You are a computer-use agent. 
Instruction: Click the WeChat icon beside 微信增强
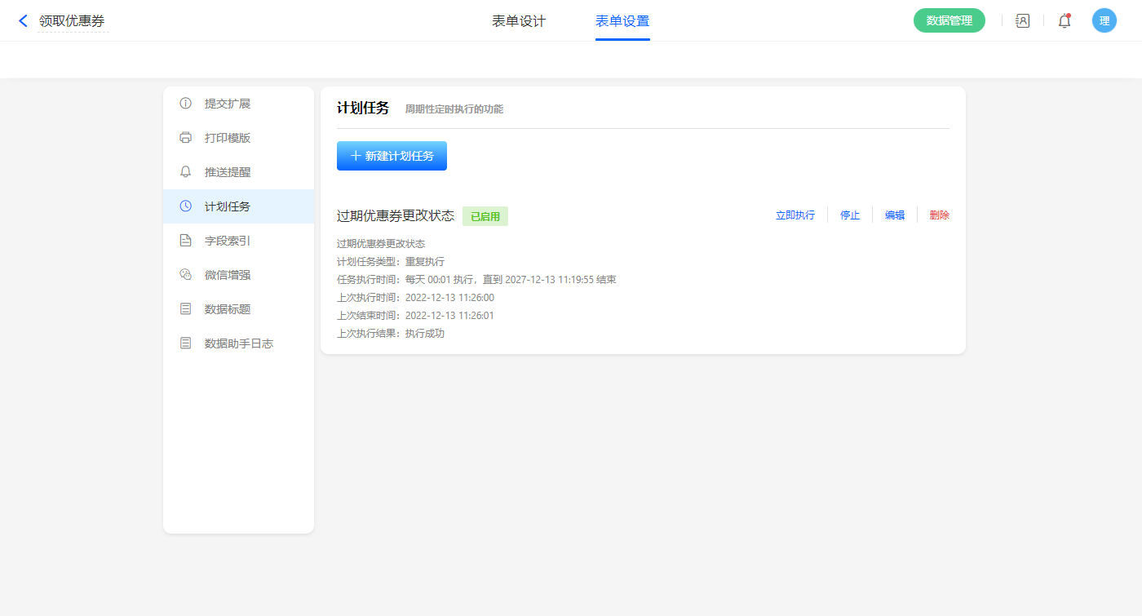click(x=186, y=275)
